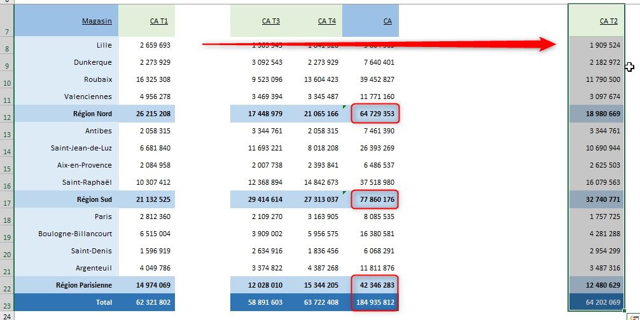Select the Total CA T1 value 62 321 802
640x320 pixels.
[147, 302]
